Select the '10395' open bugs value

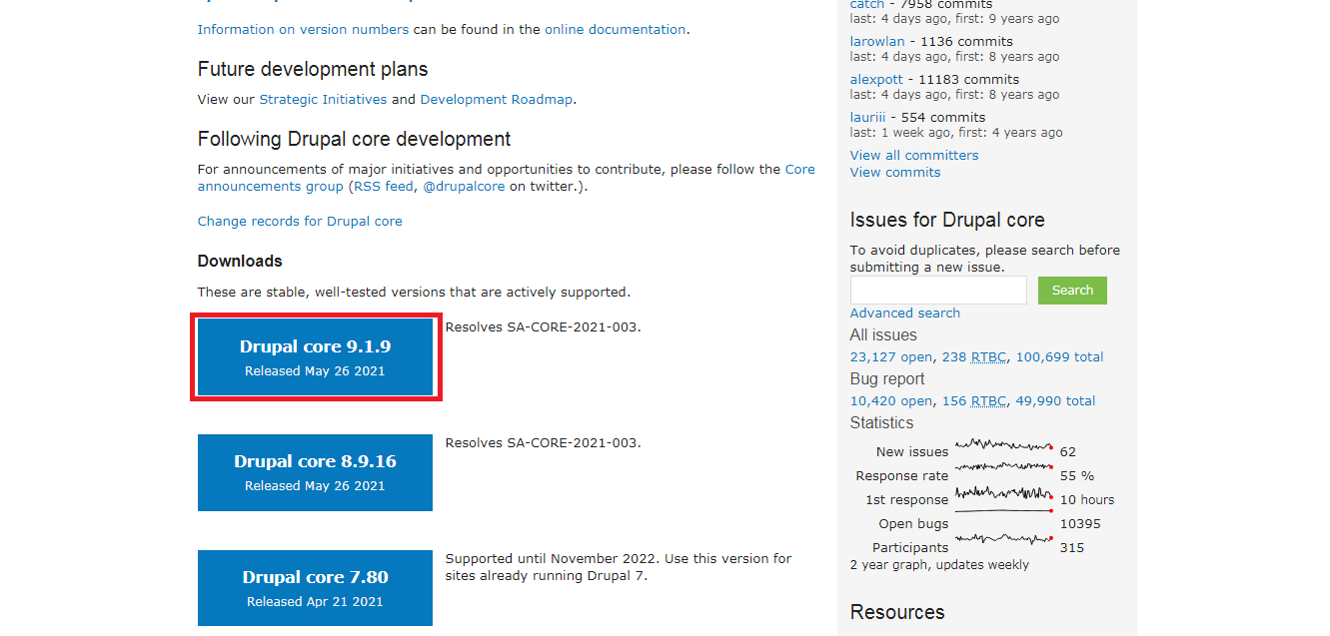click(1080, 523)
